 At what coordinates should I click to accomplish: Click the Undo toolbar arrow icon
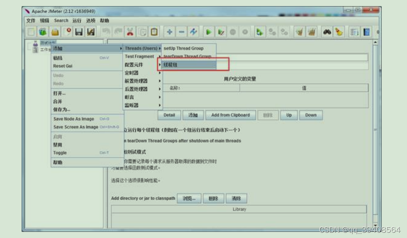106,32
